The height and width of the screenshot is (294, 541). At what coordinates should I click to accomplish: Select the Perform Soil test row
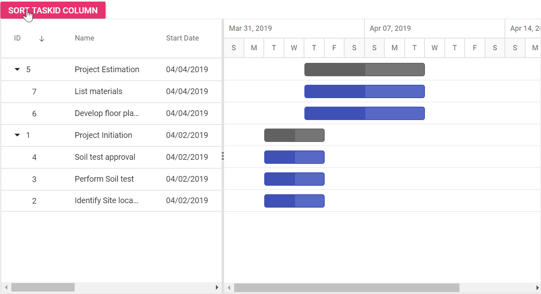pos(112,179)
